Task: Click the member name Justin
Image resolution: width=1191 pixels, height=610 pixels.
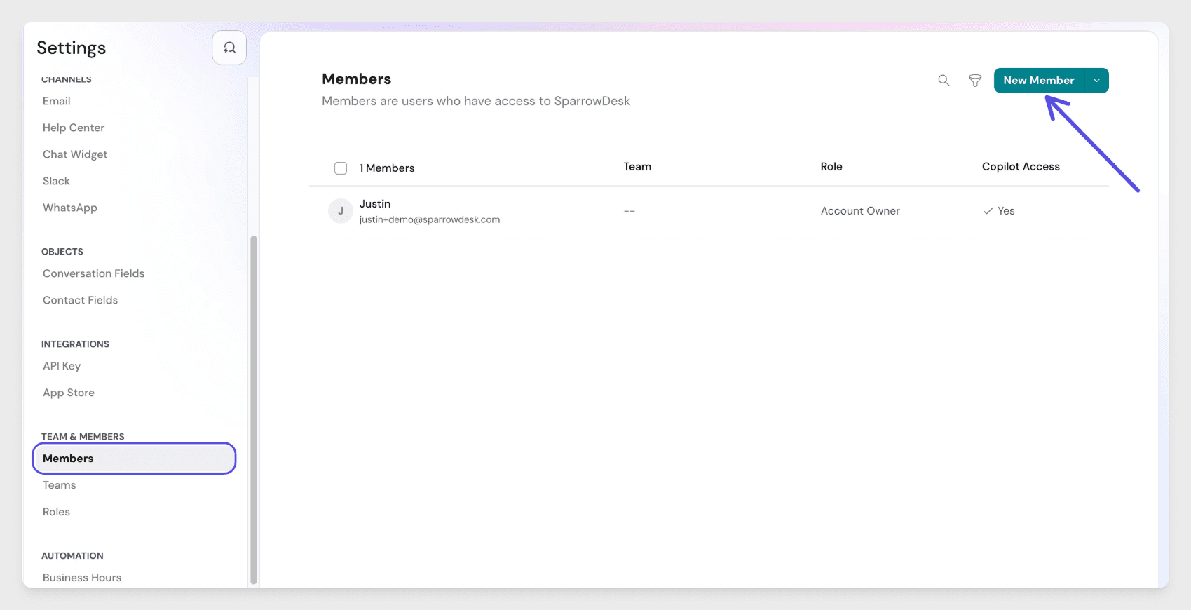Action: [375, 204]
